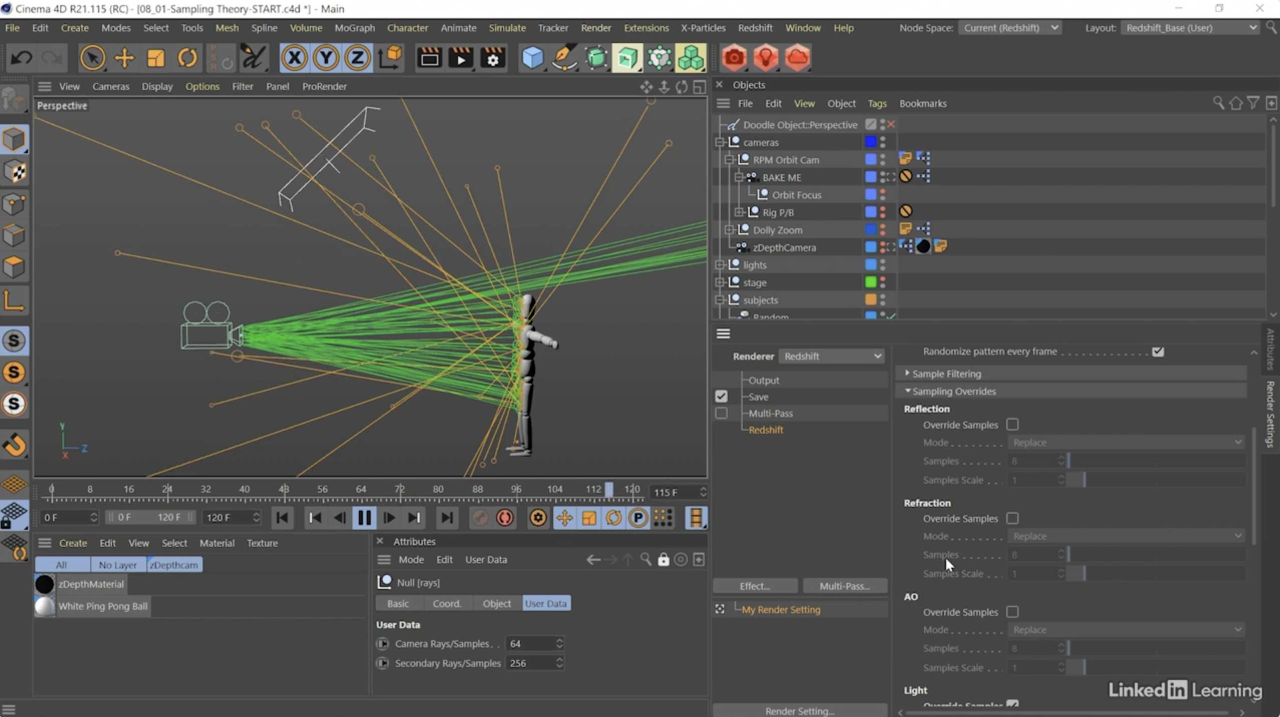This screenshot has height=717, width=1280.
Task: Click Edit Render Settings clapperboard icon
Action: (493, 58)
